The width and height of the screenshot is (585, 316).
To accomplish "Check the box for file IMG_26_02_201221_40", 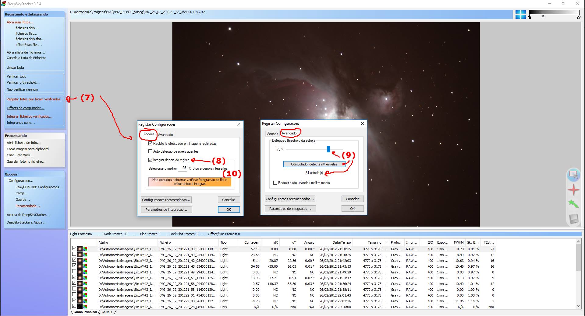I will point(74,255).
